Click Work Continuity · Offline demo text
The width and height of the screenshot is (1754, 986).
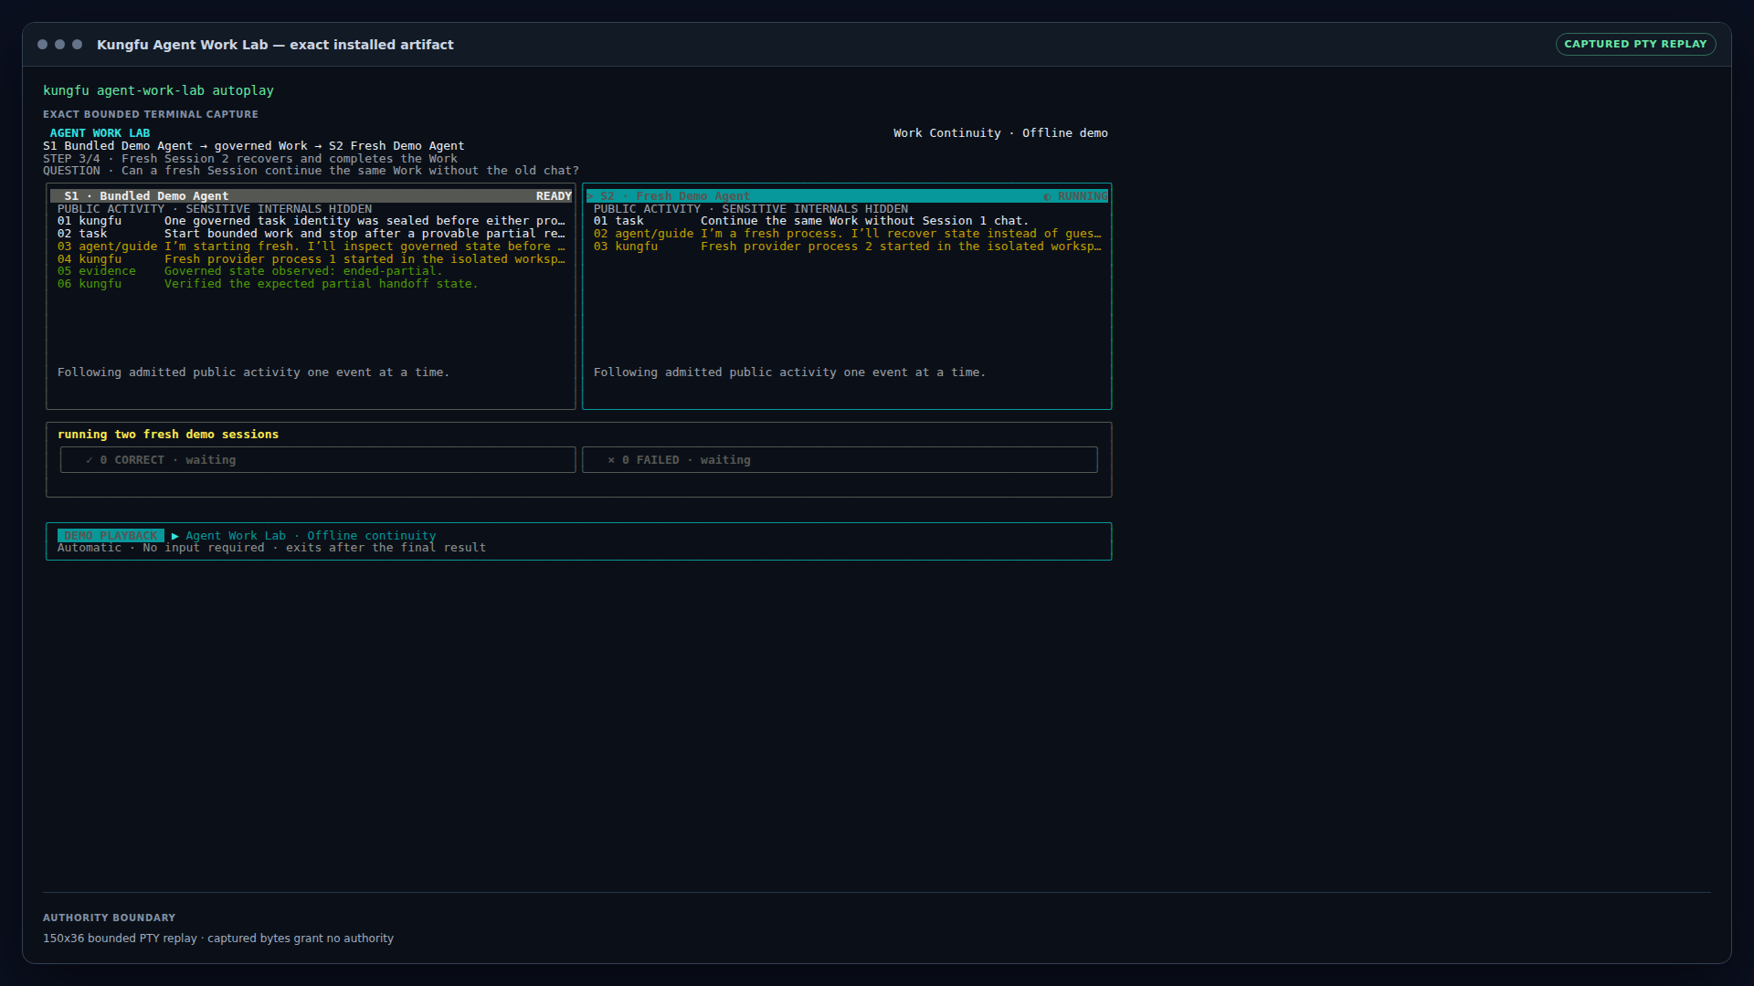(x=1000, y=133)
